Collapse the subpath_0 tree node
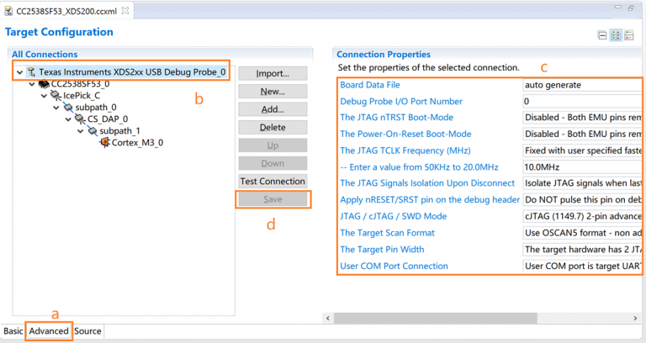Screen dimensions: 646x343 (x=56, y=108)
